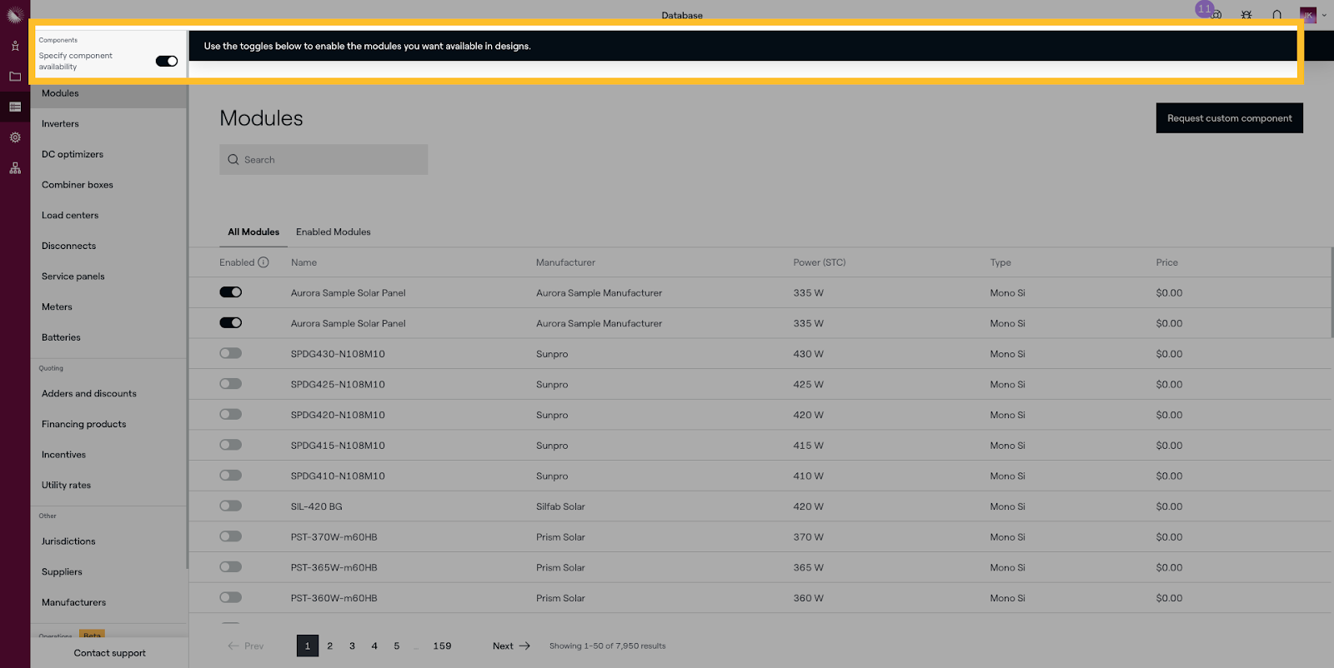1334x668 pixels.
Task: Open Batteries in the components menu
Action: click(x=61, y=337)
